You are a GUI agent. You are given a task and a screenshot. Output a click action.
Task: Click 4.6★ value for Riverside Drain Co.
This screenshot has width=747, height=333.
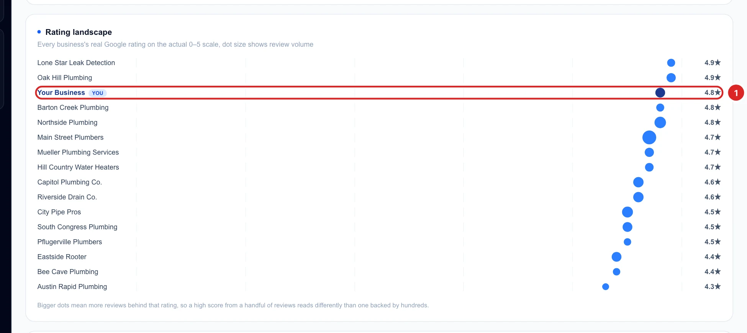click(713, 197)
